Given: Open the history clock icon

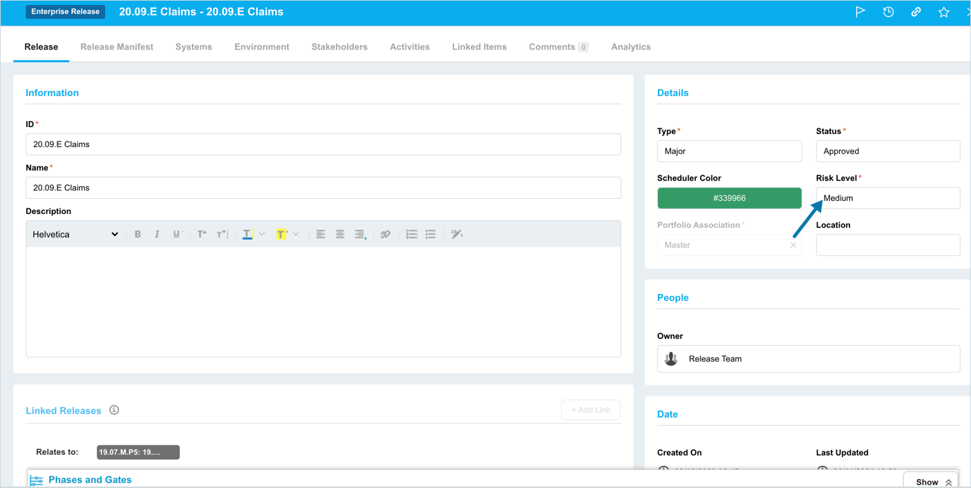Looking at the screenshot, I should point(888,12).
